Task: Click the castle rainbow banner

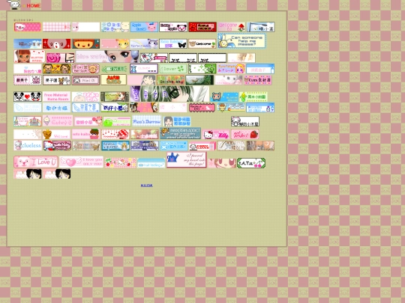Action: (x=28, y=121)
